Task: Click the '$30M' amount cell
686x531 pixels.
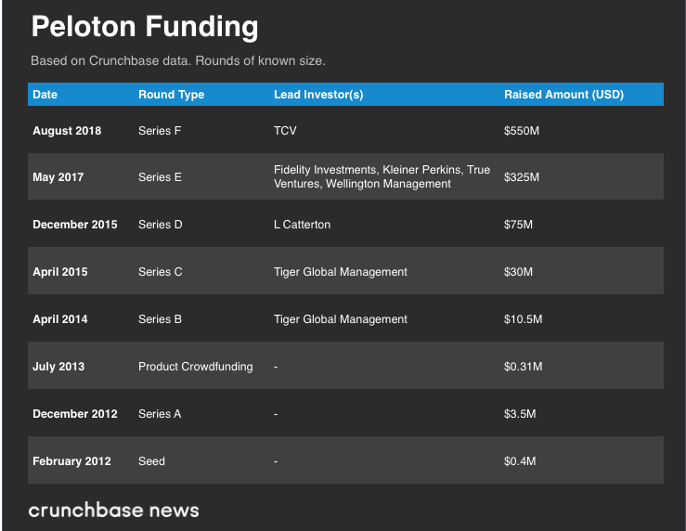Action: (518, 272)
